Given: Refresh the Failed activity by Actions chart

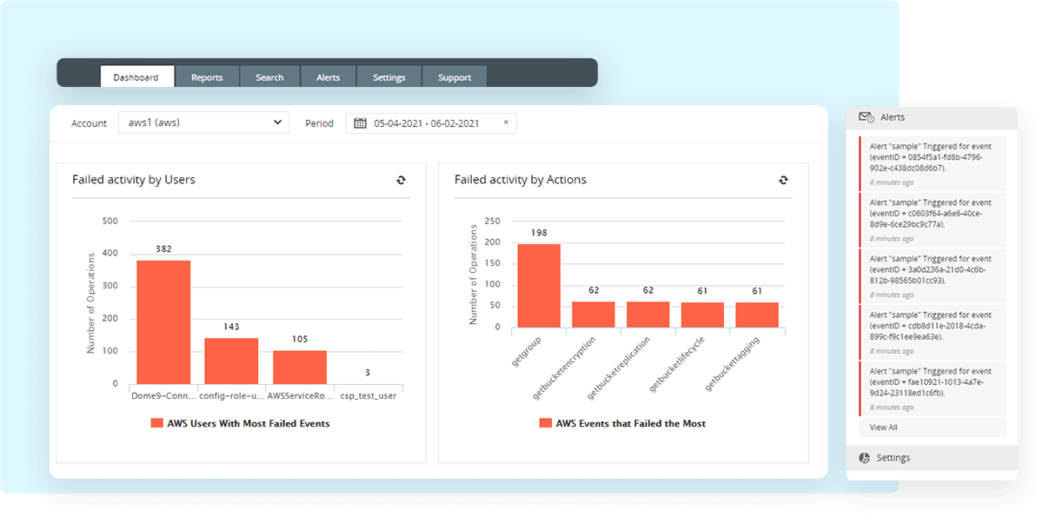Looking at the screenshot, I should (x=783, y=180).
